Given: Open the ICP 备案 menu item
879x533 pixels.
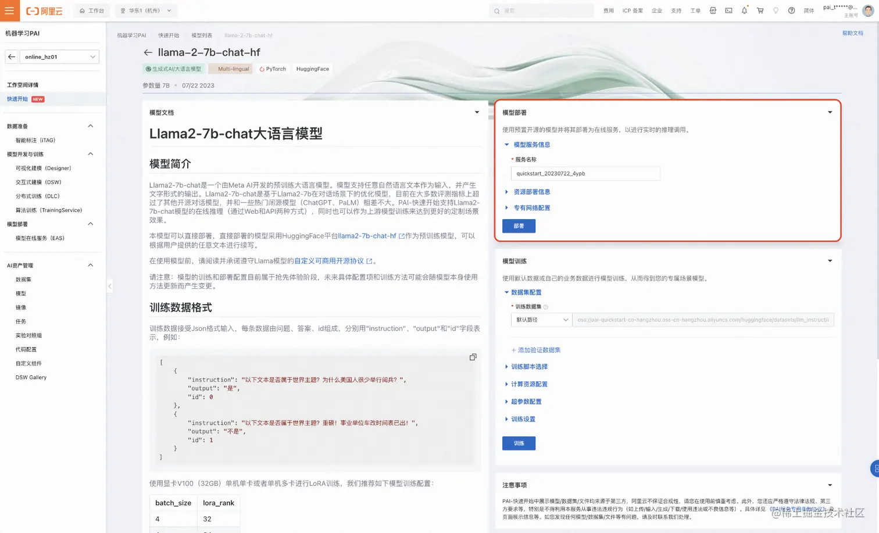Looking at the screenshot, I should 633,10.
